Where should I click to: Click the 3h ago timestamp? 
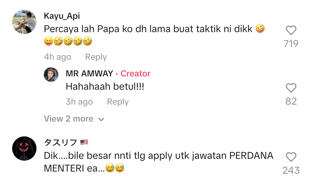tap(79, 102)
